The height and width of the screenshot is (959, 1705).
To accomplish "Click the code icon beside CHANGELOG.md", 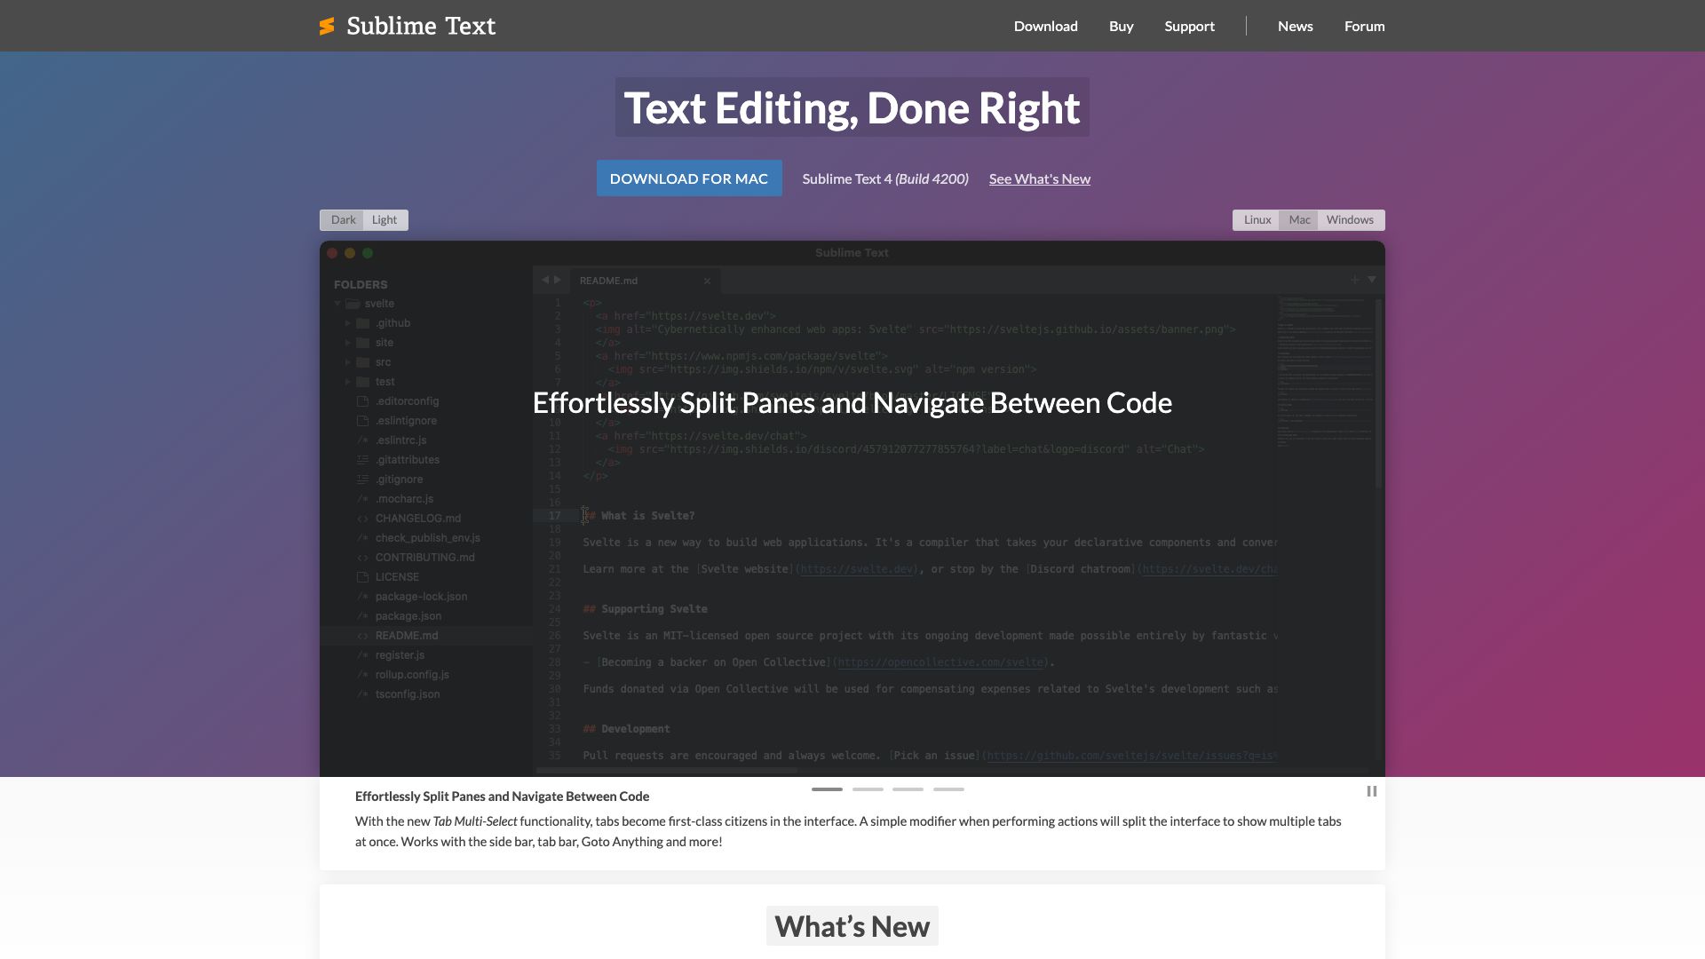I will coord(363,518).
